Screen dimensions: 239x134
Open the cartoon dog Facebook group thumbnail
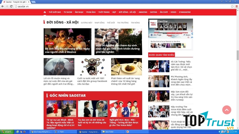pyautogui.click(x=93, y=66)
